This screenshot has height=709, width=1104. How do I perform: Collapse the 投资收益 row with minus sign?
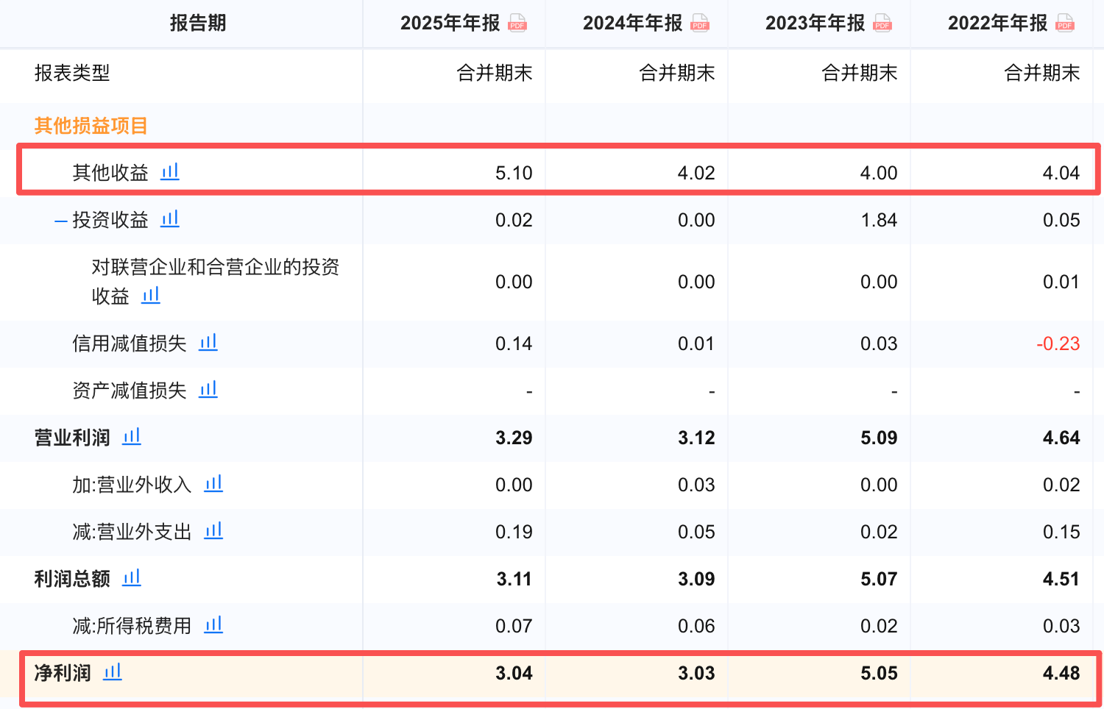click(x=61, y=221)
